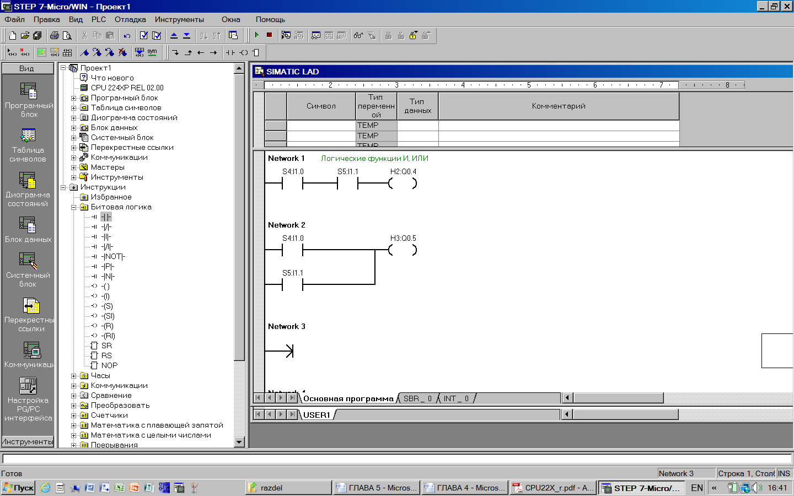Select the H3:Q0.5 coil in Network 2

(x=403, y=250)
